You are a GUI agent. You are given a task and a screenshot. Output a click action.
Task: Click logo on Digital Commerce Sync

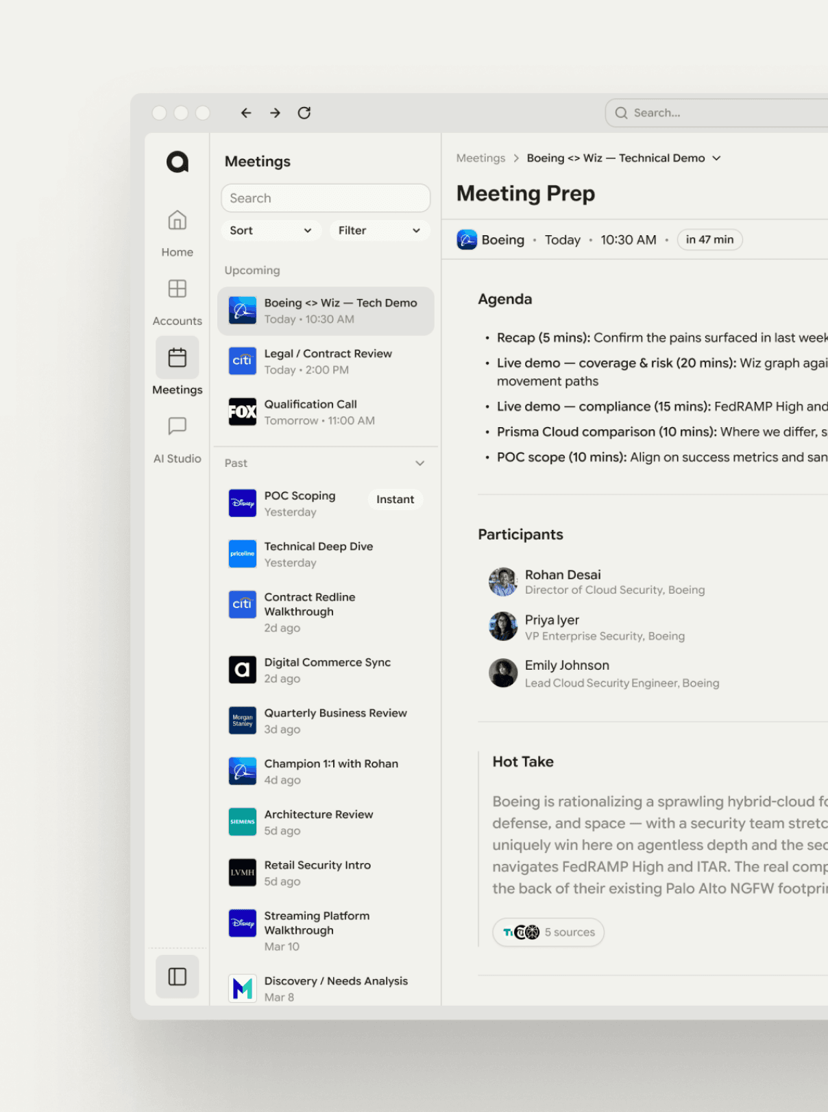pyautogui.click(x=243, y=670)
